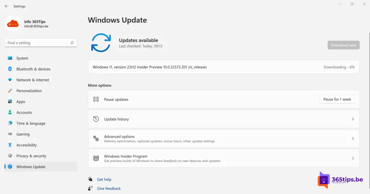Click the Gaming controller icon

(x=10, y=134)
